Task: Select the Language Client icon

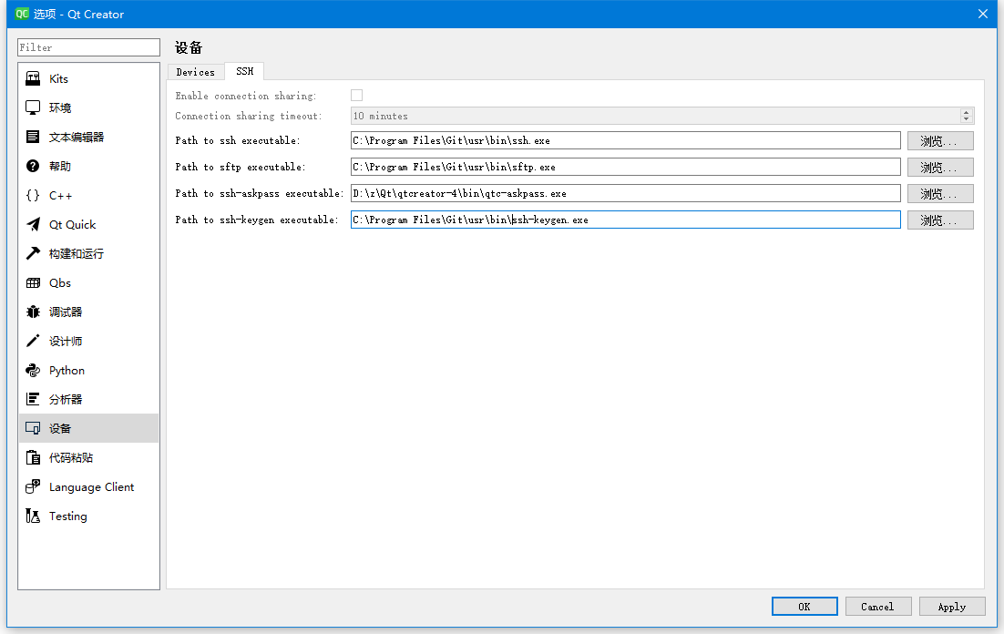Action: click(33, 486)
